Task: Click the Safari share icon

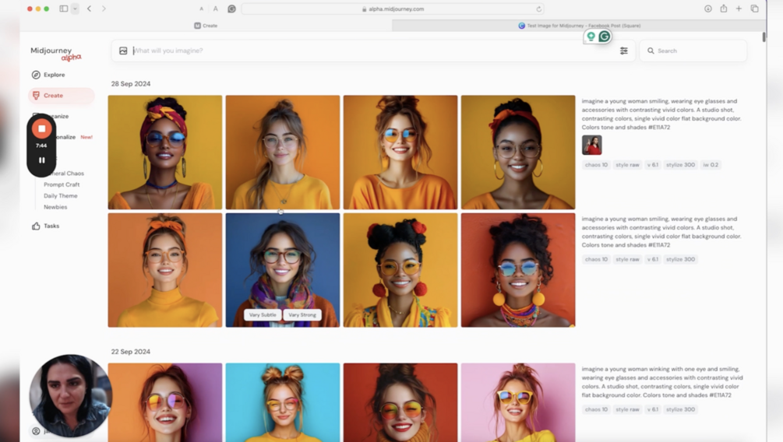Action: pos(723,9)
